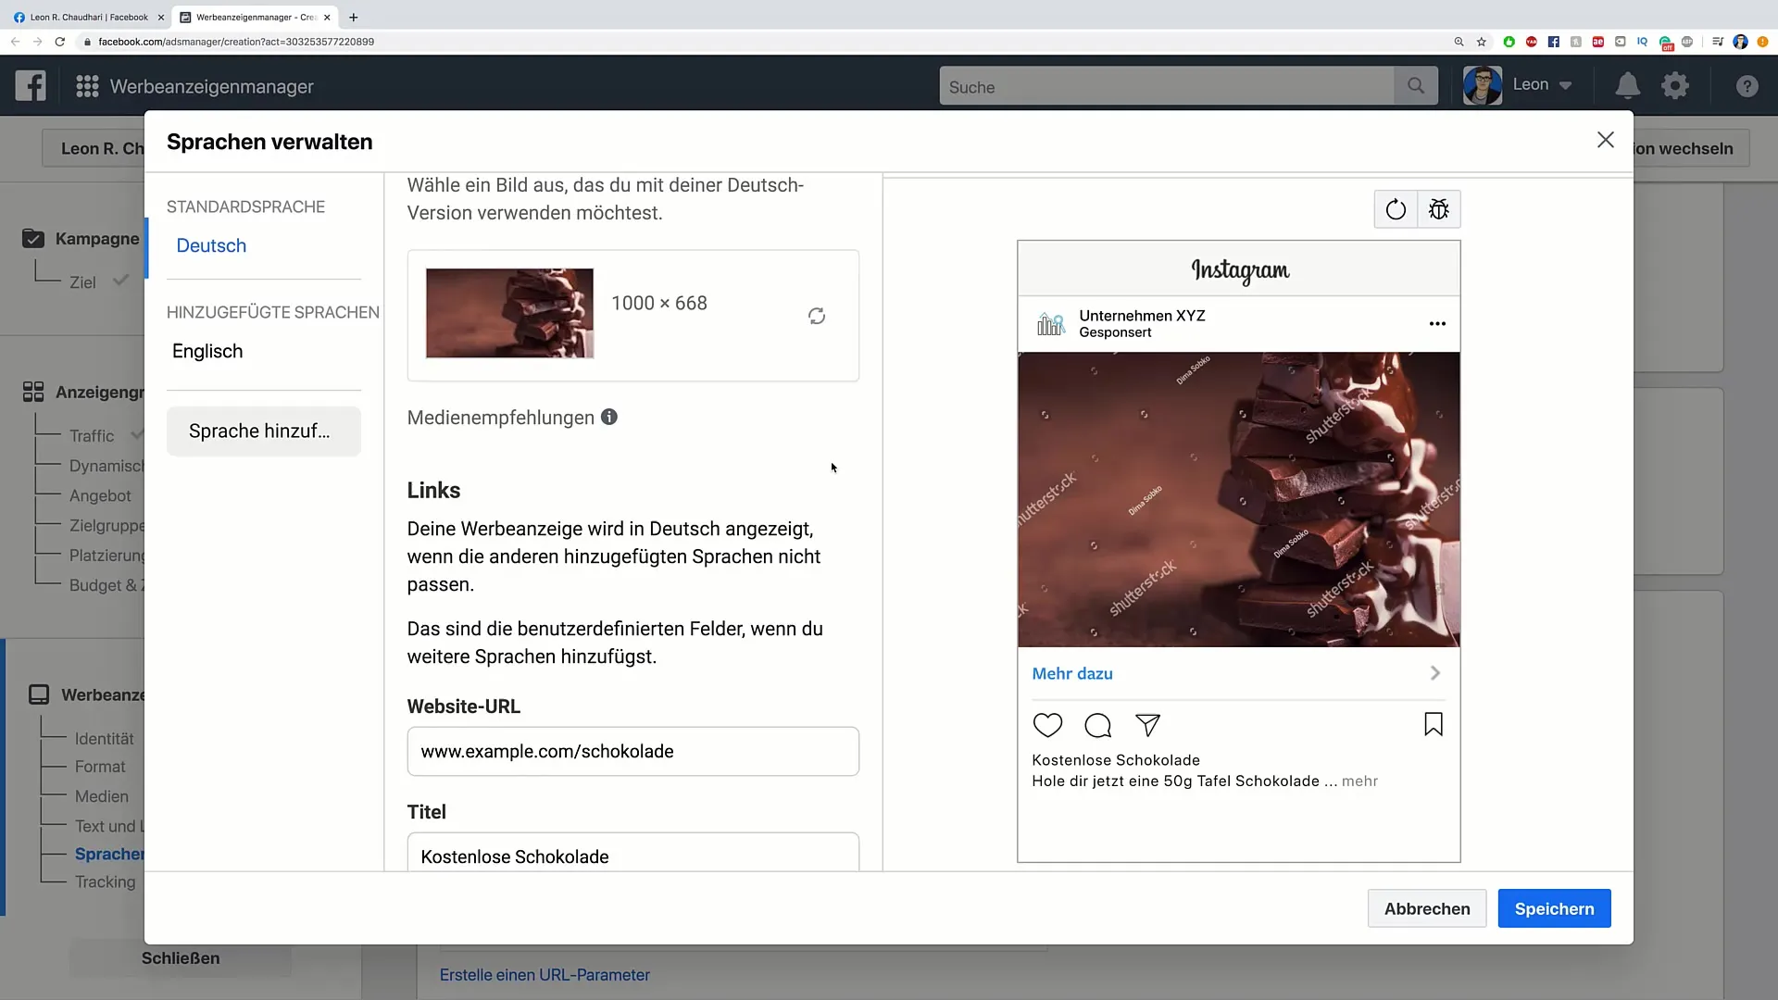
Task: Click the ad image in Instagram preview
Action: pyautogui.click(x=1239, y=499)
